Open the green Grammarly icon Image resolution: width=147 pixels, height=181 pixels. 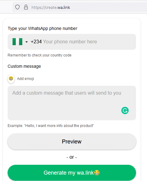coord(125,110)
